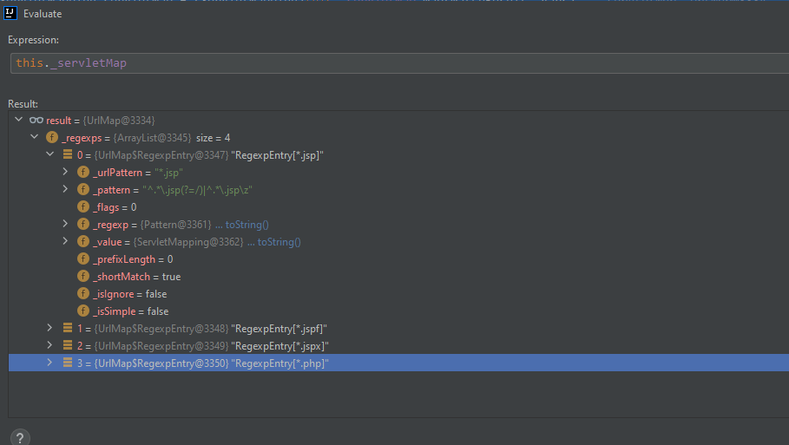Select the "RegexpEntry[*.jspx]" text
Image resolution: width=789 pixels, height=445 pixels.
pos(279,346)
